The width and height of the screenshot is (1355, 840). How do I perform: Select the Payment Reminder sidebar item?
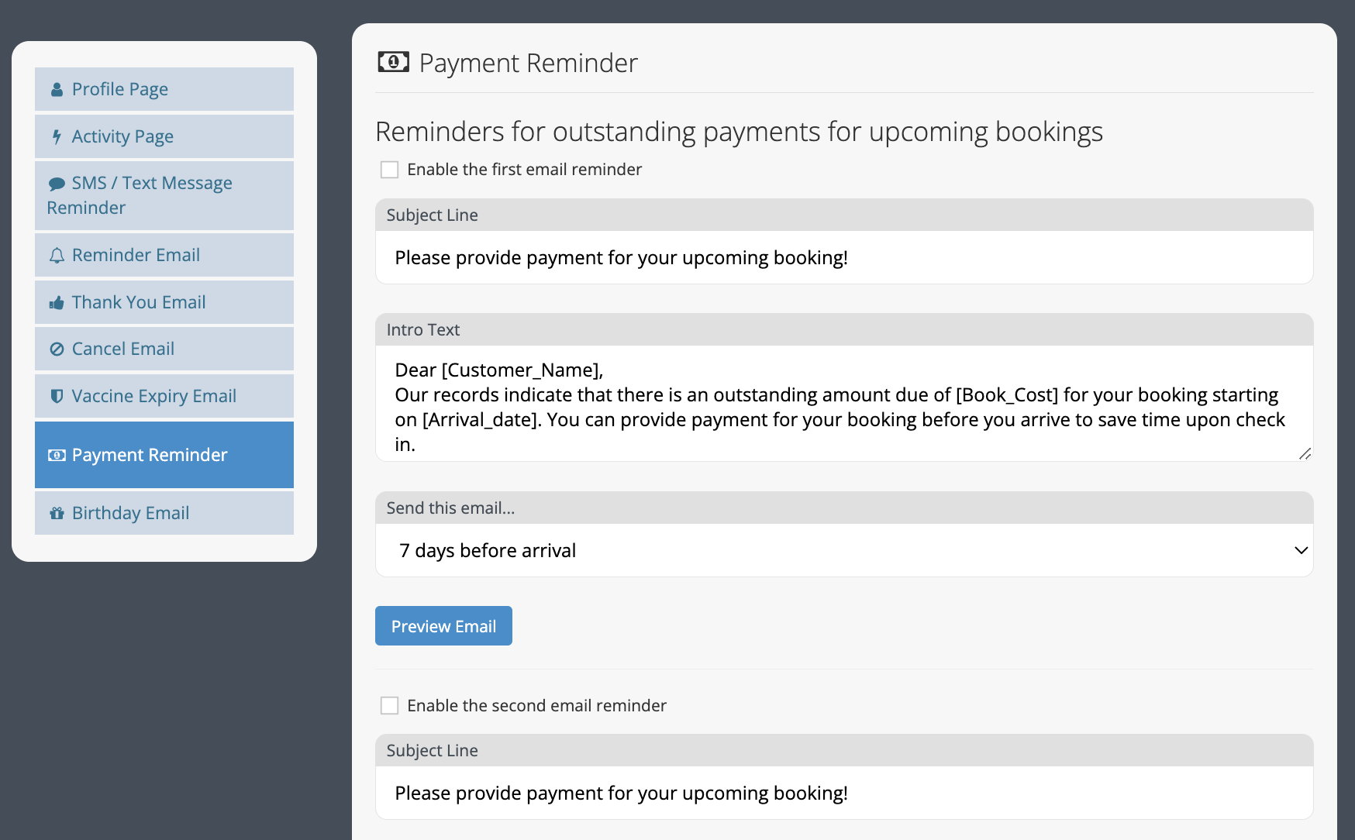click(164, 455)
